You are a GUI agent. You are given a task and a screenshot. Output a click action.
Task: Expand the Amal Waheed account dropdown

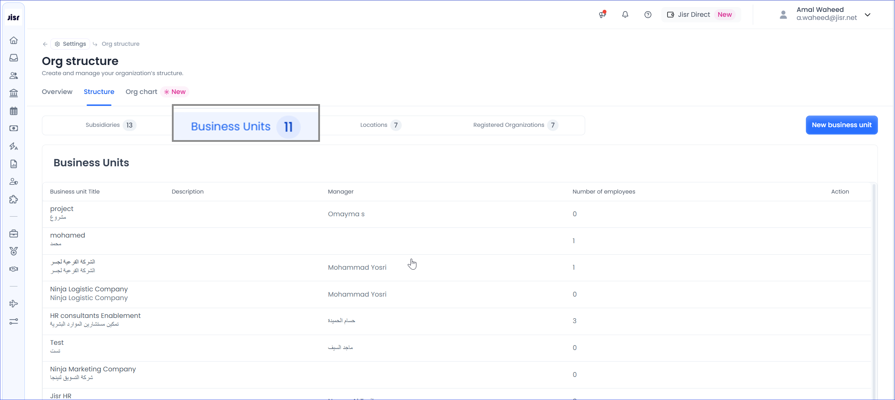pyautogui.click(x=867, y=15)
